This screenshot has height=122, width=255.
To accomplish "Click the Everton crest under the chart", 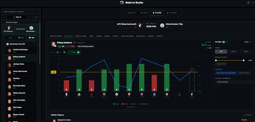I will click(x=154, y=94).
